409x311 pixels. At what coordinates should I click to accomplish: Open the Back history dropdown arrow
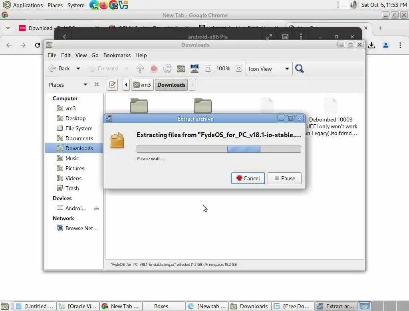78,69
